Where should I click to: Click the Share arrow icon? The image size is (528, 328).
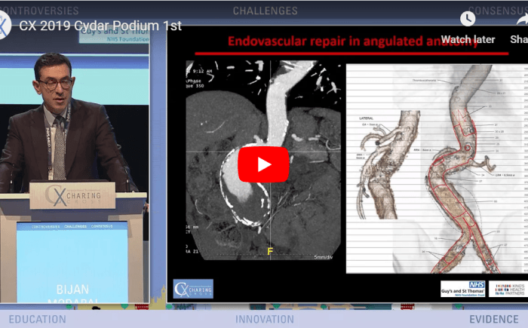523,19
